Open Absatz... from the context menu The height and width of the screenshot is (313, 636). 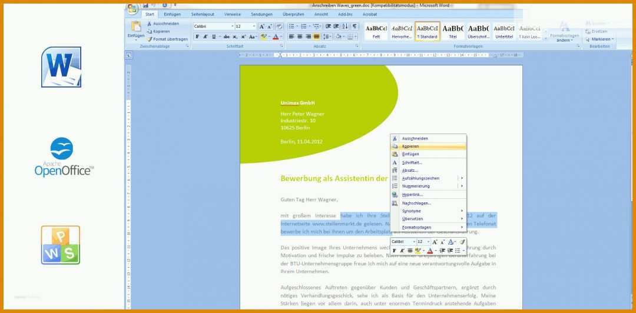point(428,170)
